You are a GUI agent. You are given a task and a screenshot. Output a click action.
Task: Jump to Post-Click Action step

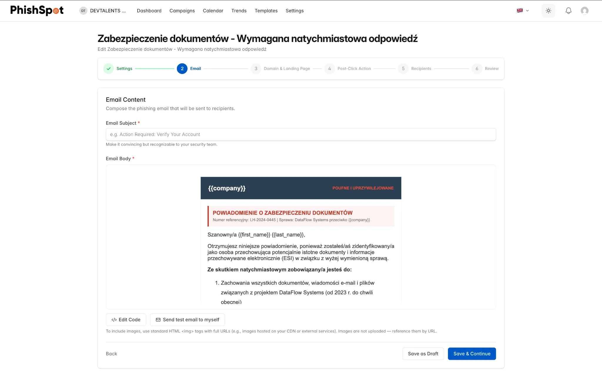point(354,68)
